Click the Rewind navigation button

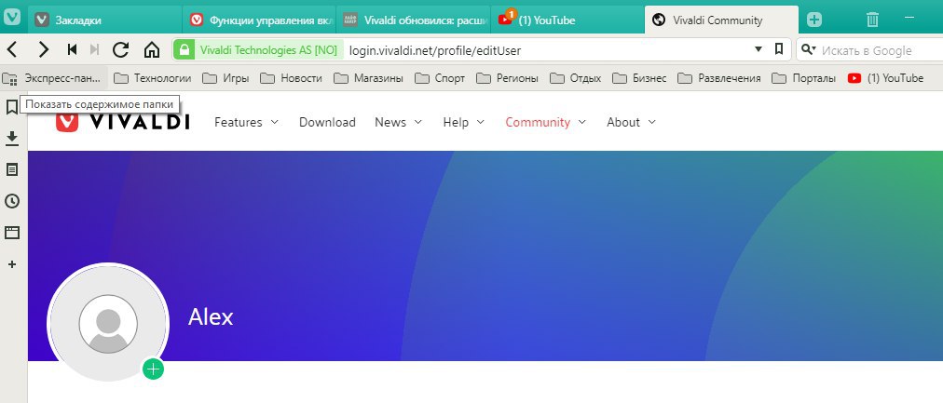72,50
